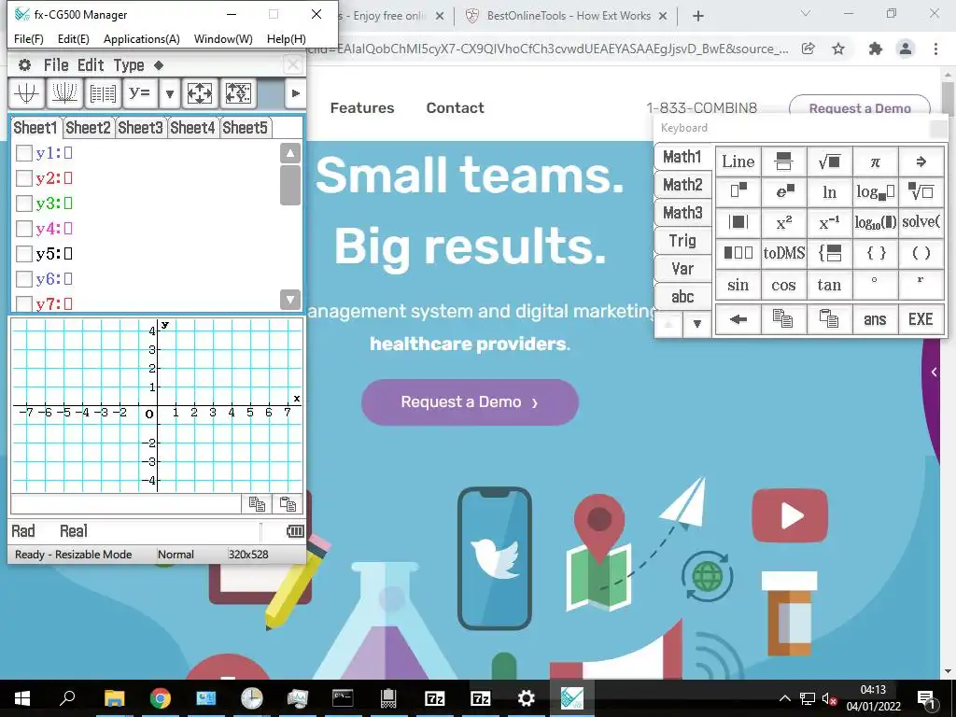Toggle the y1 function checkbox
Screen dimensions: 956x717
coord(23,152)
